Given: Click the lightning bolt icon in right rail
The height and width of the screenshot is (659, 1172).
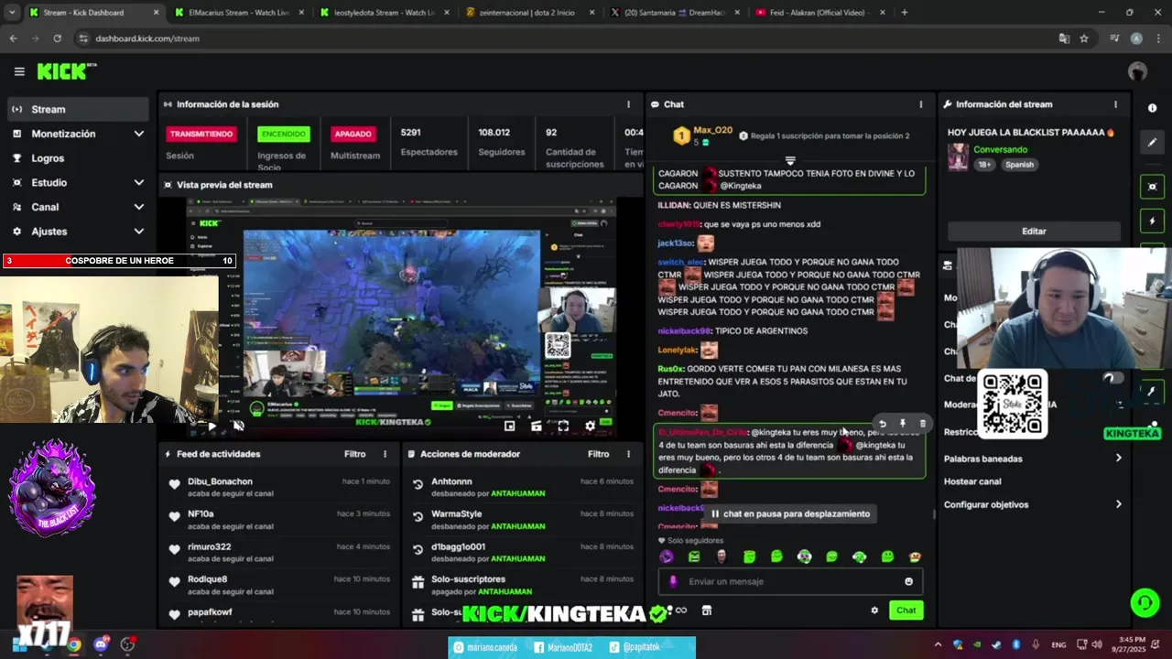Looking at the screenshot, I should coord(1152,221).
